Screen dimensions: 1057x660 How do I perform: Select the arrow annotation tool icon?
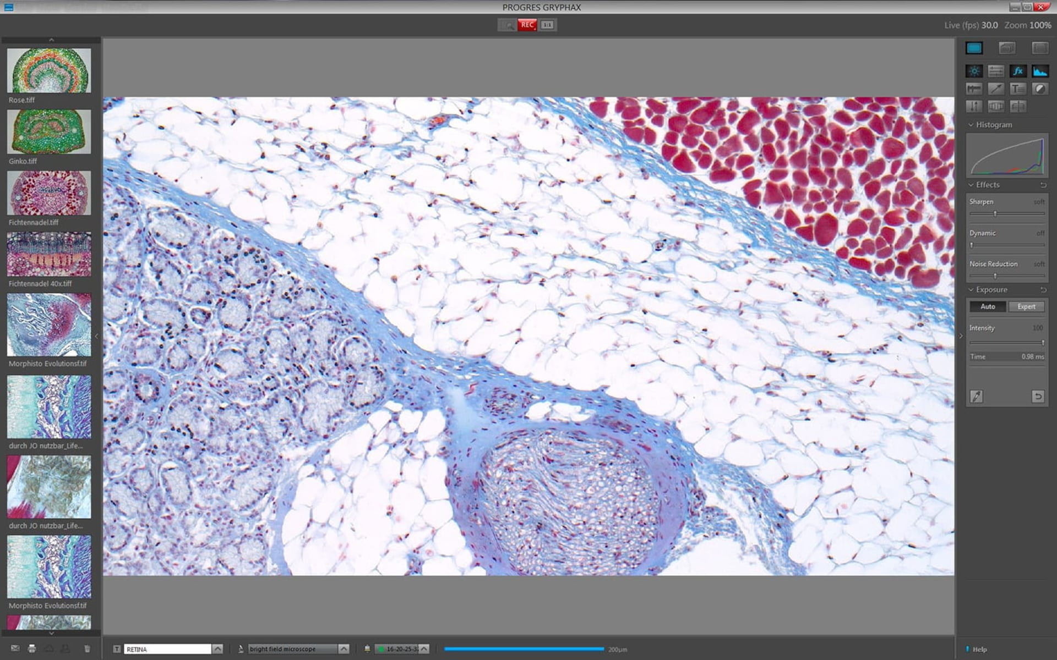[x=996, y=89]
